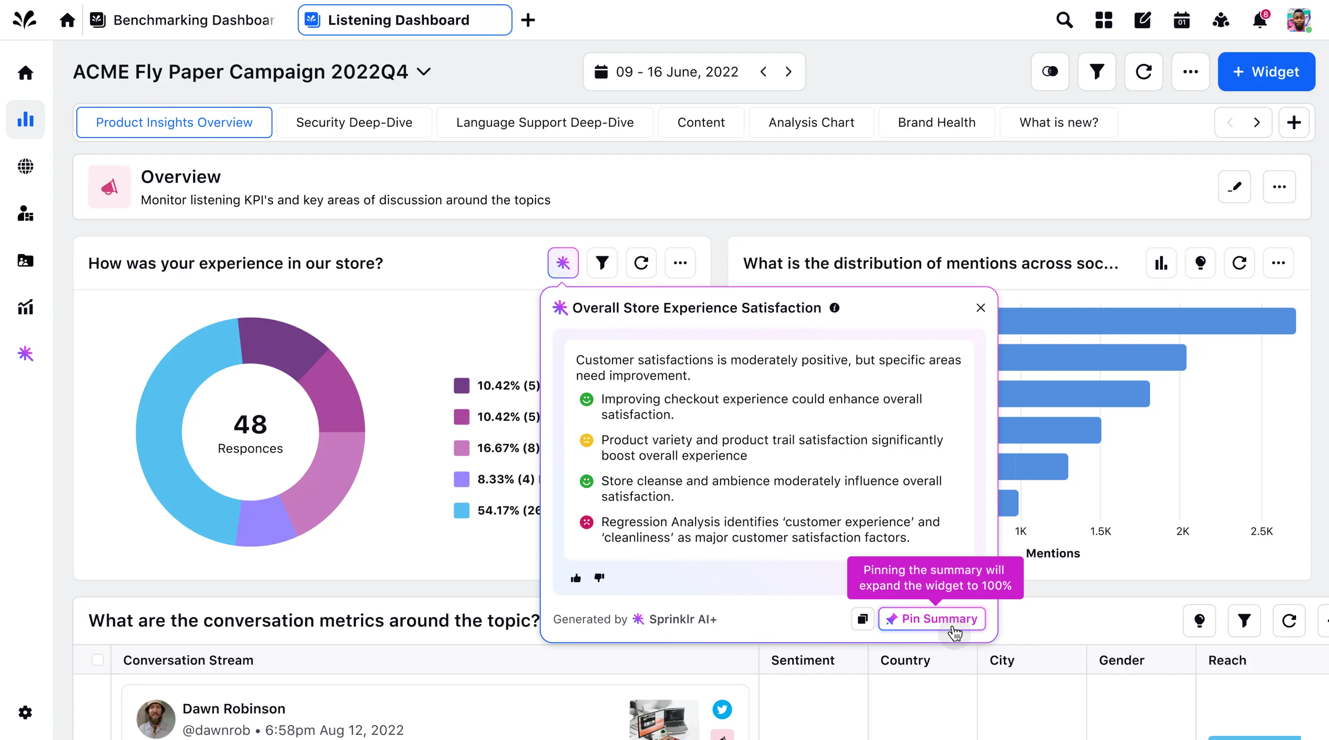
Task: Give thumbs up to the AI summary
Action: tap(576, 578)
